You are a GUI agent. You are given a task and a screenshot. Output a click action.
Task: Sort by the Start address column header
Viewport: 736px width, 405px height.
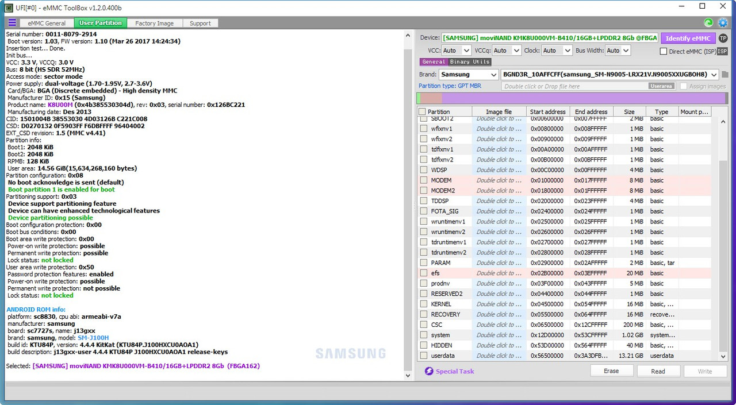click(548, 112)
